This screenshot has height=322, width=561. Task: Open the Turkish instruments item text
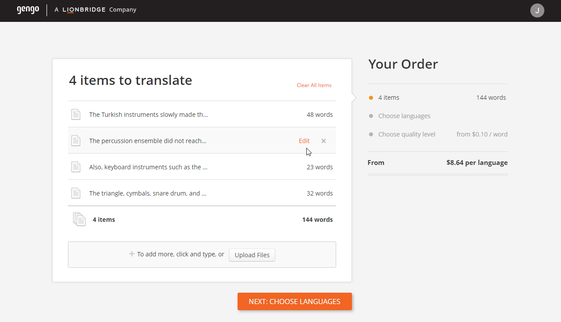(149, 114)
